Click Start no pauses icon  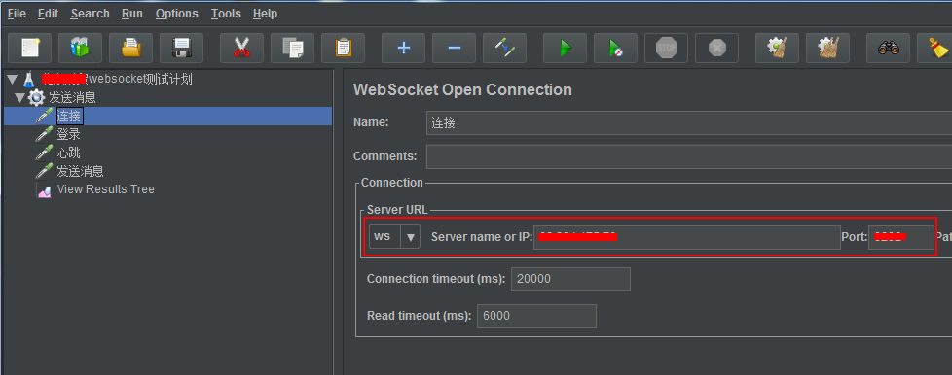[615, 48]
